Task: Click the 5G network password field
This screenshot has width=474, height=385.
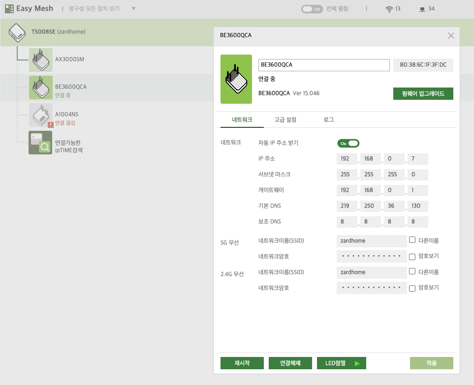Action: click(372, 256)
